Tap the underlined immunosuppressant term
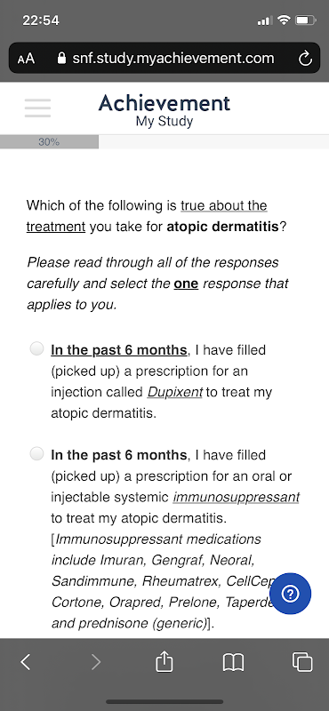This screenshot has height=711, width=329. point(236,497)
